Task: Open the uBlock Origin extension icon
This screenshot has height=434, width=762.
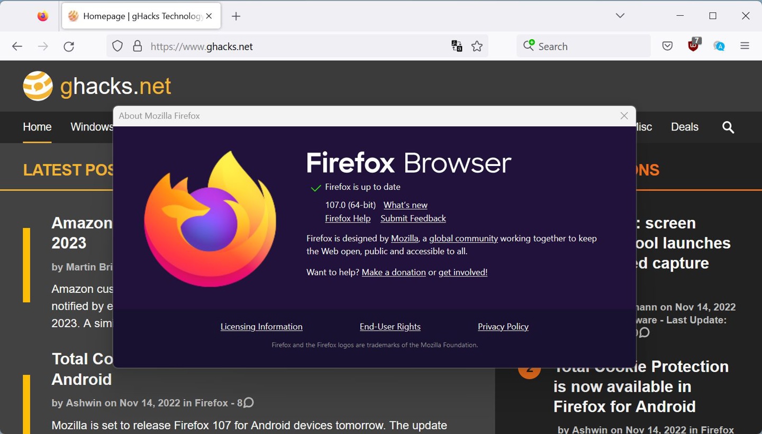Action: point(692,46)
